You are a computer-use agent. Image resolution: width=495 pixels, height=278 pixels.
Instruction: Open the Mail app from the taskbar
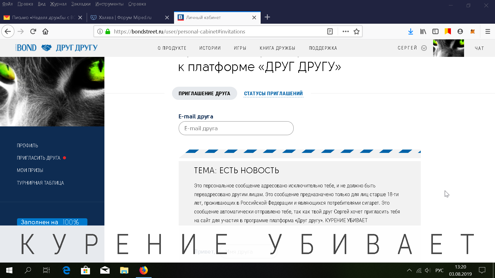105,270
